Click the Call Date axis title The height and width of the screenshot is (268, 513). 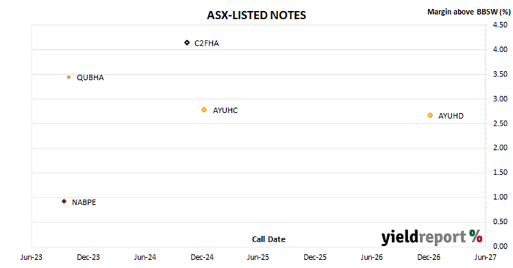pyautogui.click(x=269, y=239)
